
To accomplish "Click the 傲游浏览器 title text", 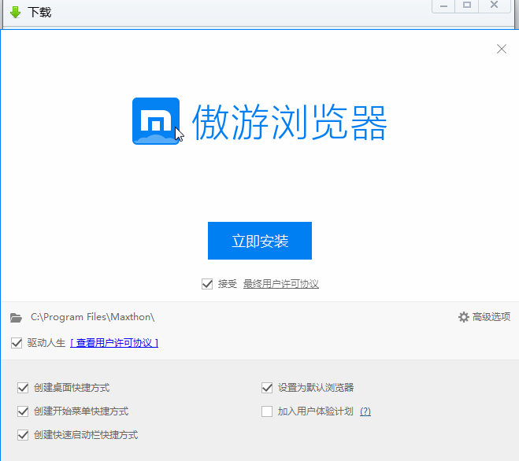I will (x=290, y=122).
